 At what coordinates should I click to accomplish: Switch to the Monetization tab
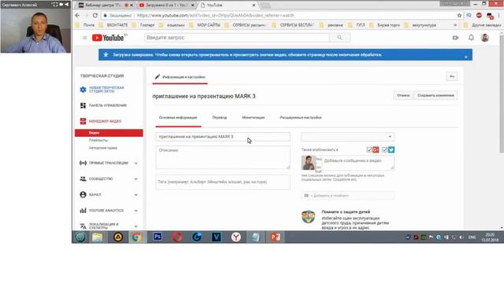click(254, 118)
